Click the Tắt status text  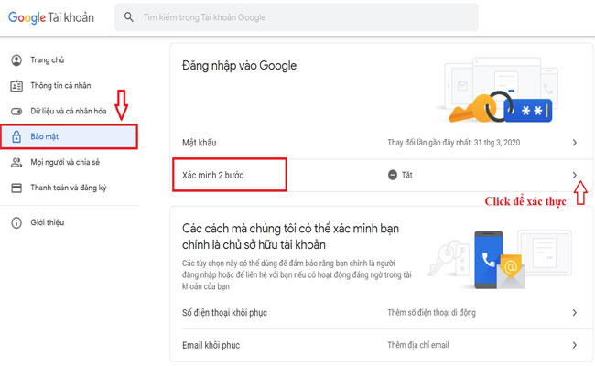click(407, 175)
